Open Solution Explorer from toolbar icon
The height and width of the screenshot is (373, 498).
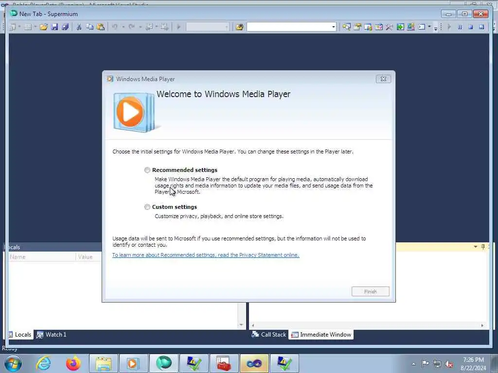pyautogui.click(x=346, y=27)
